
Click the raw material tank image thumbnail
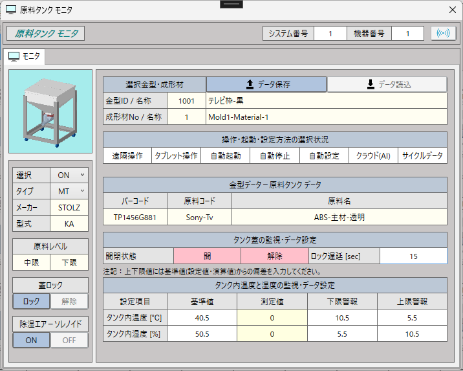pos(50,111)
